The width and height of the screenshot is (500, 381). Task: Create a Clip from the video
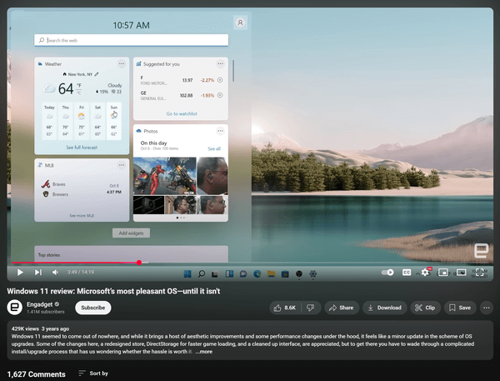coord(425,308)
